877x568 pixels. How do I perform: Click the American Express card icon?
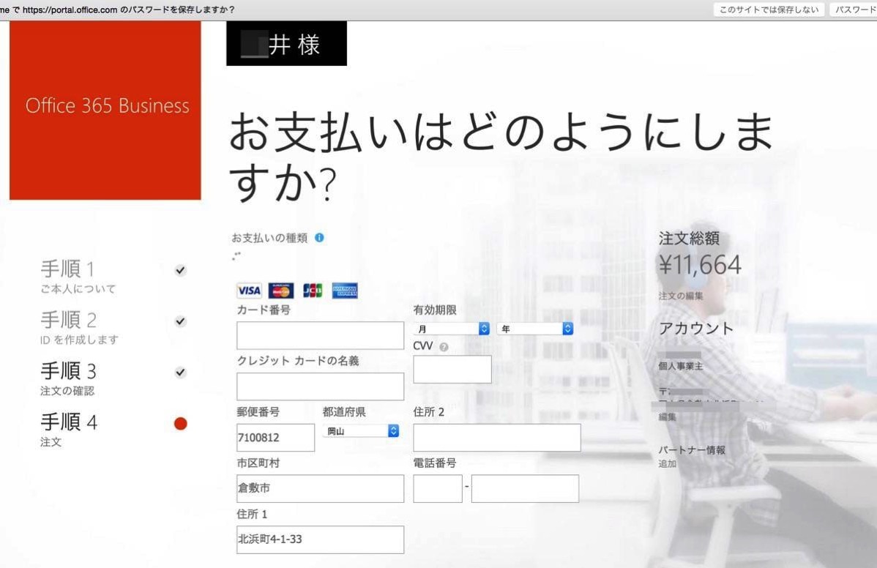pyautogui.click(x=345, y=291)
